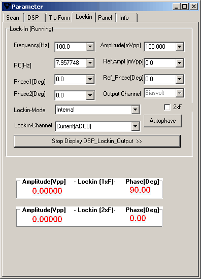
Task: Click the 2xF phase reading 0.00
Action: click(138, 218)
